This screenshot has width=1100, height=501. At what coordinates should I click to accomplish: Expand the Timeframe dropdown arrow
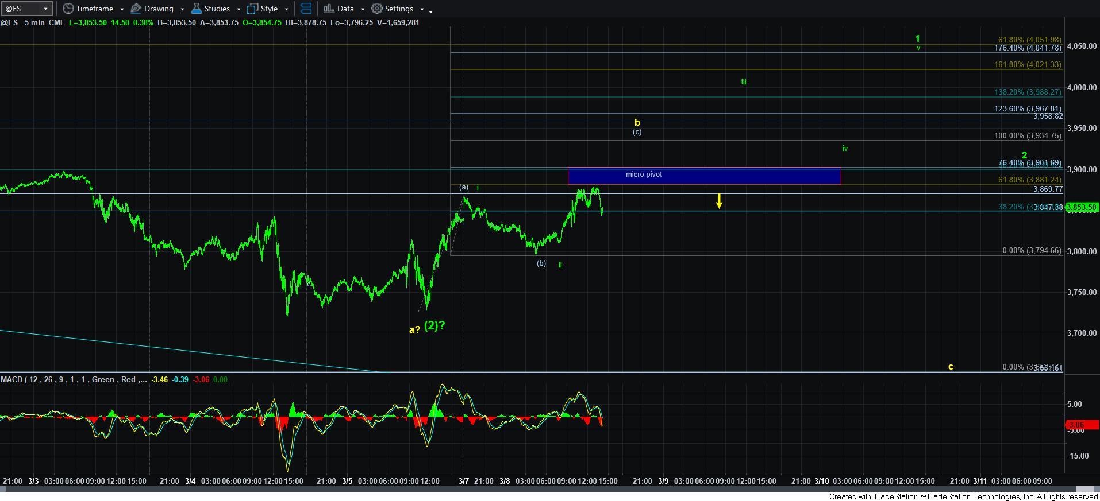tap(122, 9)
